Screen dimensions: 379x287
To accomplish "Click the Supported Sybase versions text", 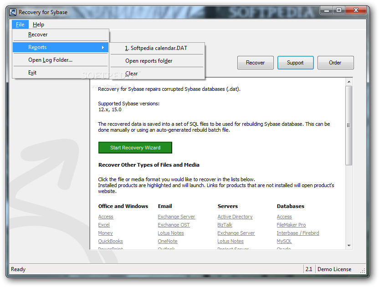I will coord(129,104).
